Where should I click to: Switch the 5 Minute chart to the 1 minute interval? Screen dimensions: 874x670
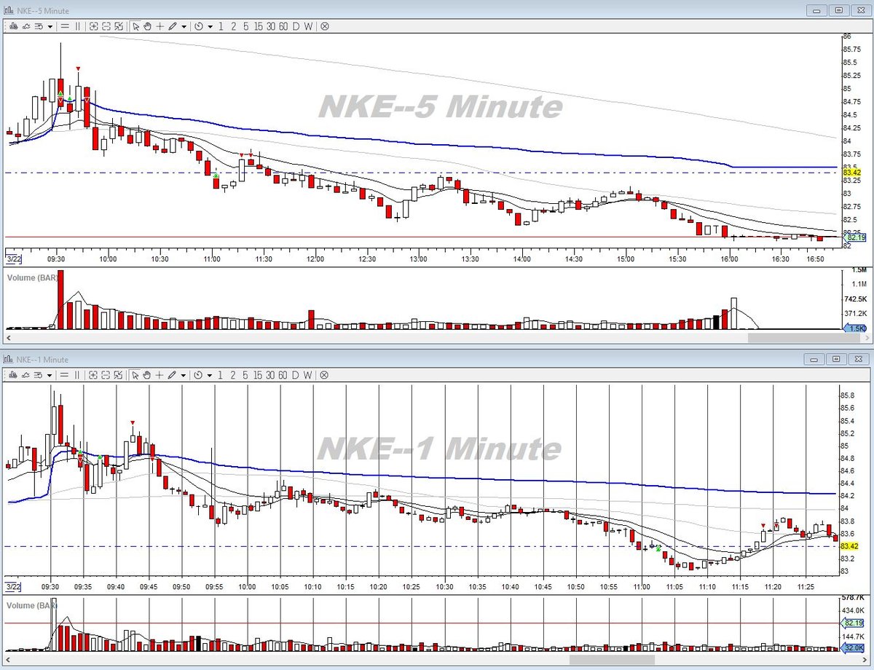pyautogui.click(x=221, y=26)
